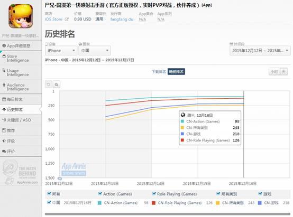This screenshot has width=293, height=217.
Task: Switch to 下载排名 tab
Action: (159, 72)
